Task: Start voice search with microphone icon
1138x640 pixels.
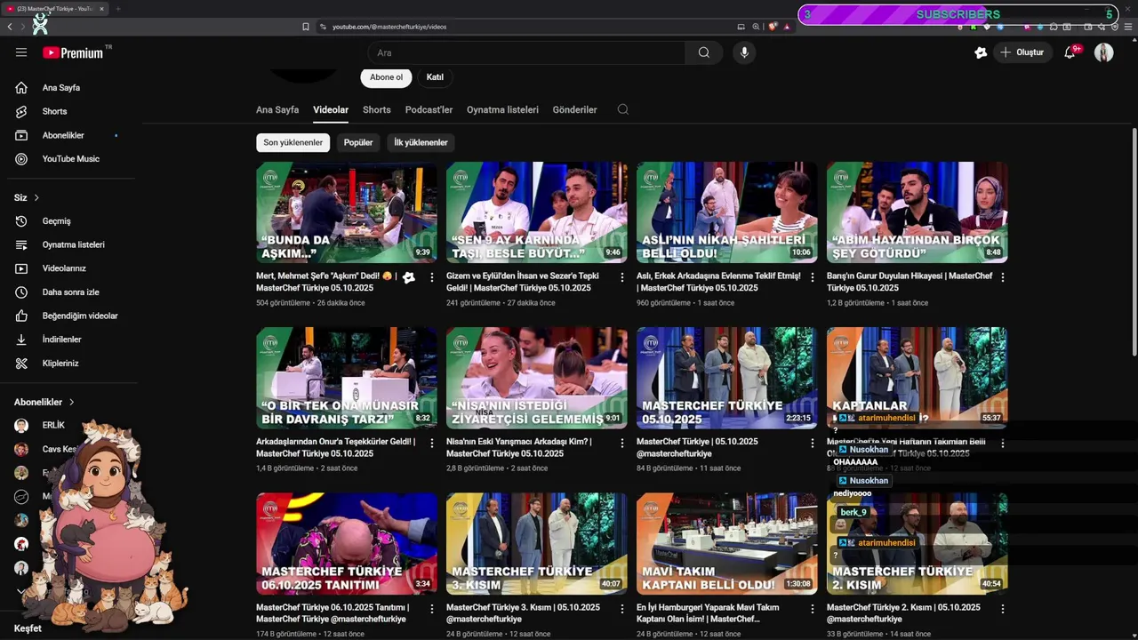Action: pos(744,52)
